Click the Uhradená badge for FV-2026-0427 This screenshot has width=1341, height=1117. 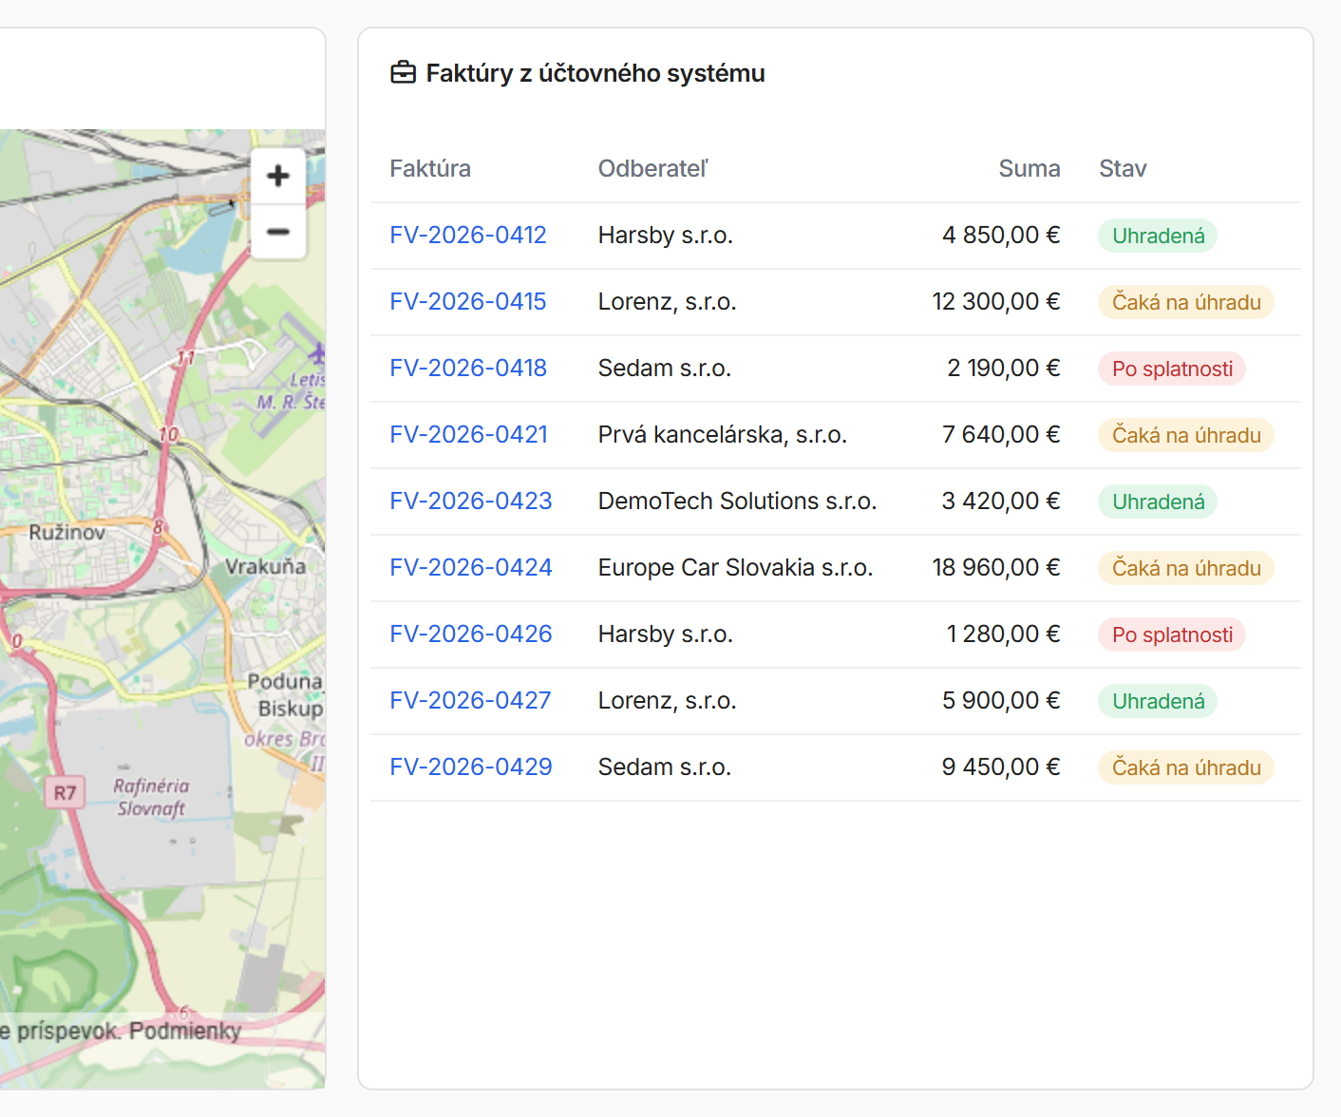pyautogui.click(x=1158, y=701)
